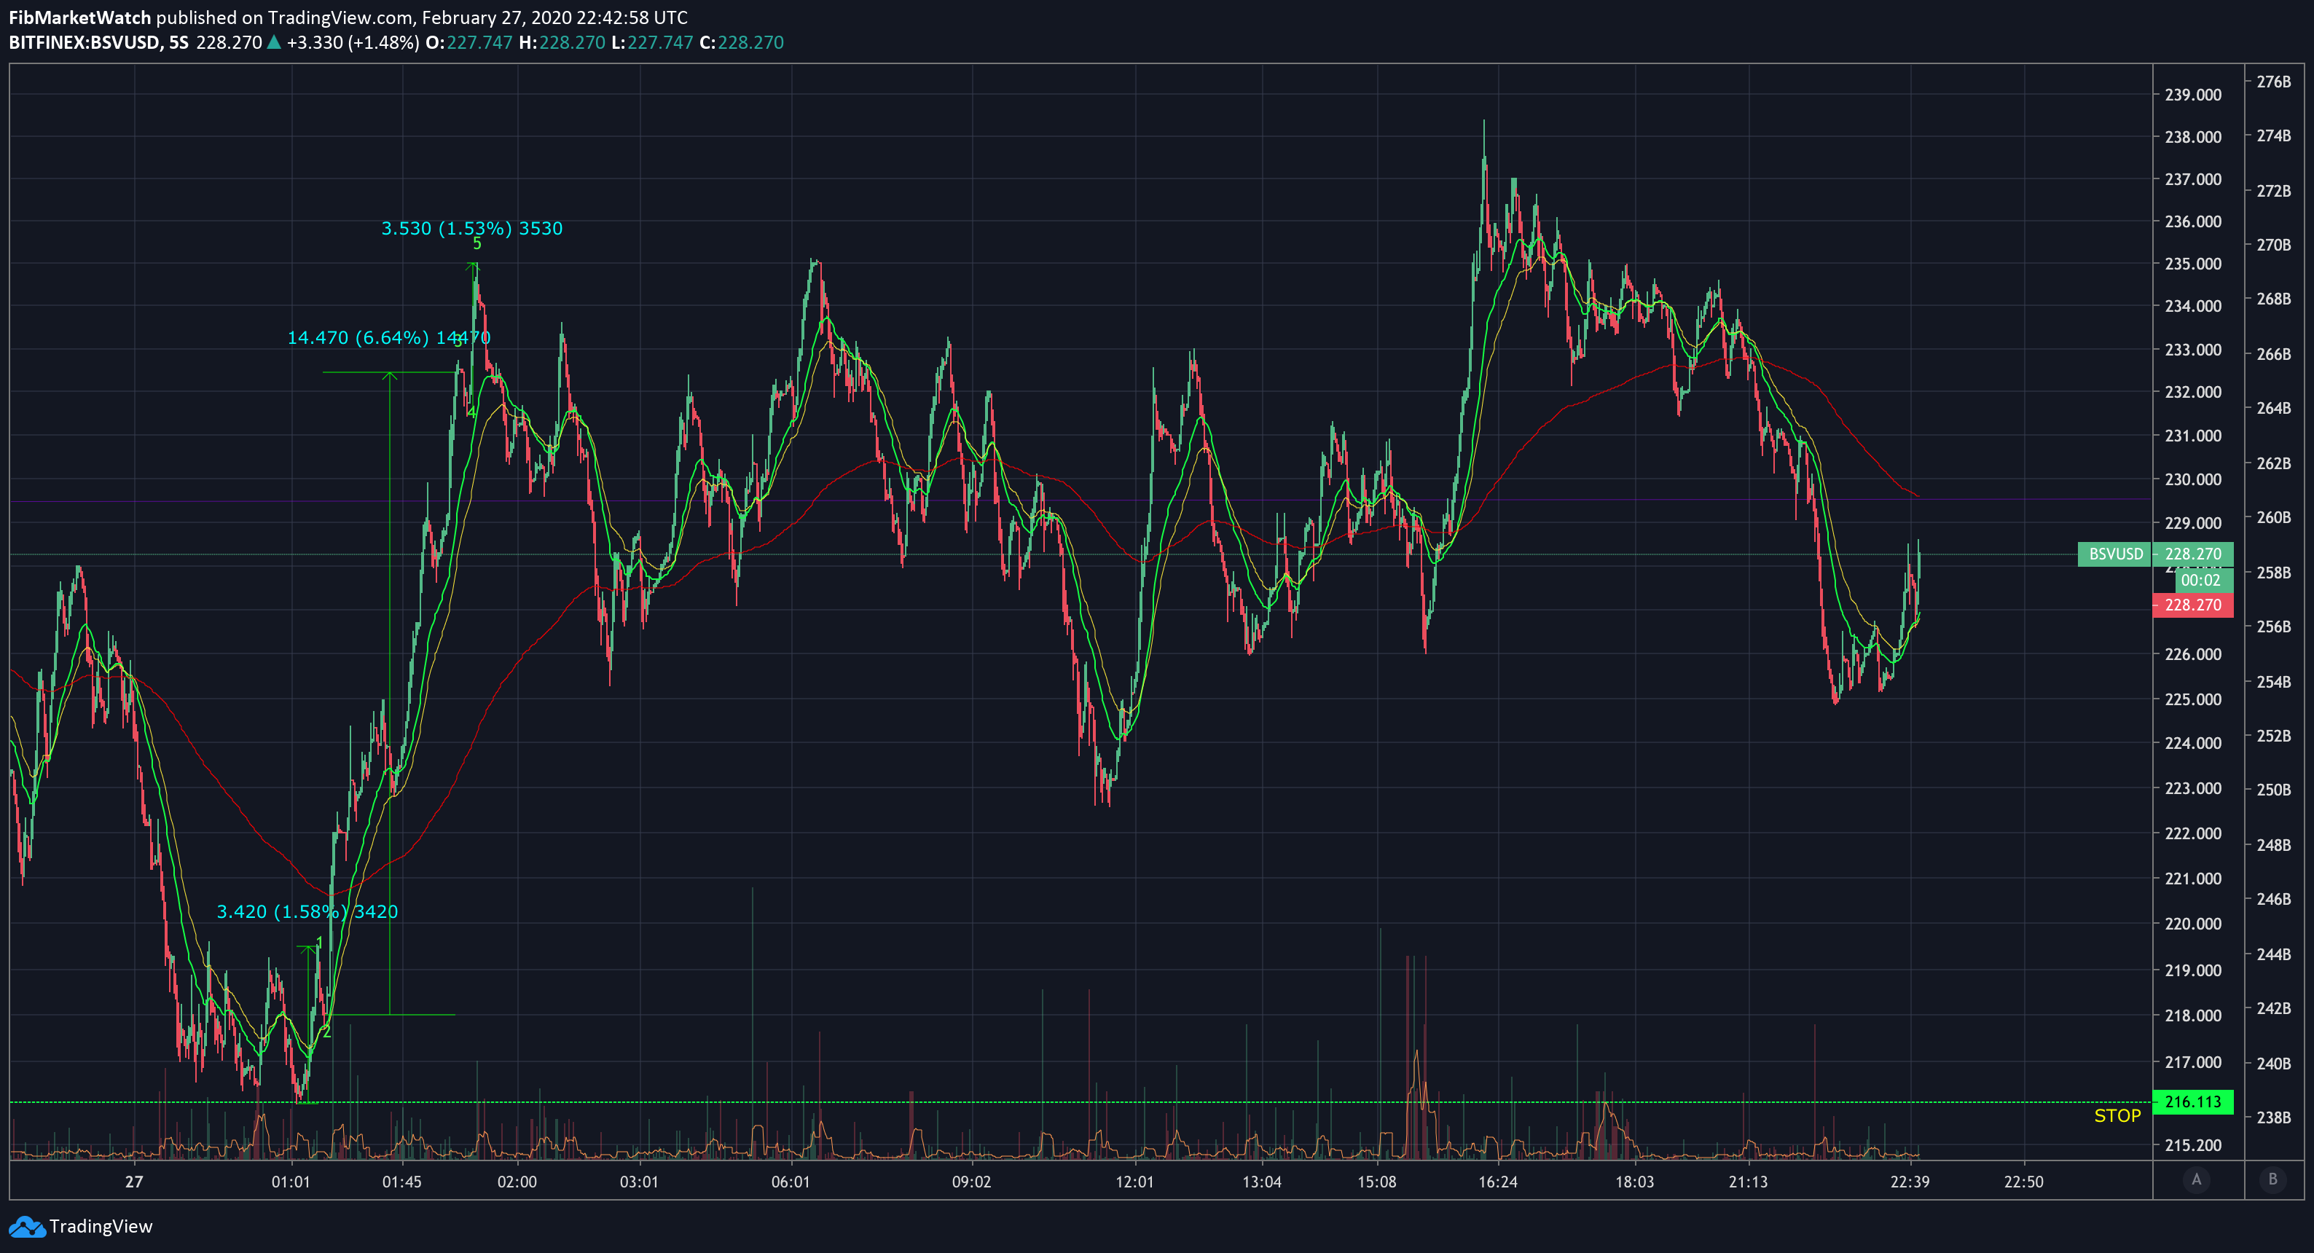Toggle the 'A' auto scale button
Screen dimensions: 2314x1253
(2196, 1179)
